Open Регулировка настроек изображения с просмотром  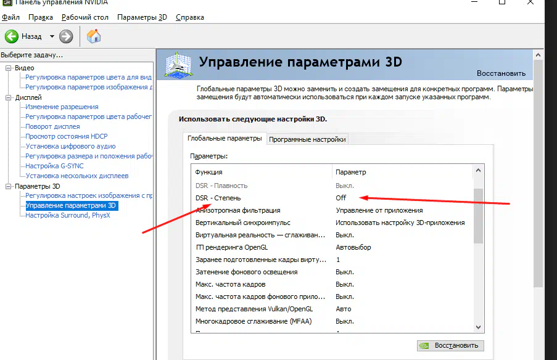(x=89, y=195)
